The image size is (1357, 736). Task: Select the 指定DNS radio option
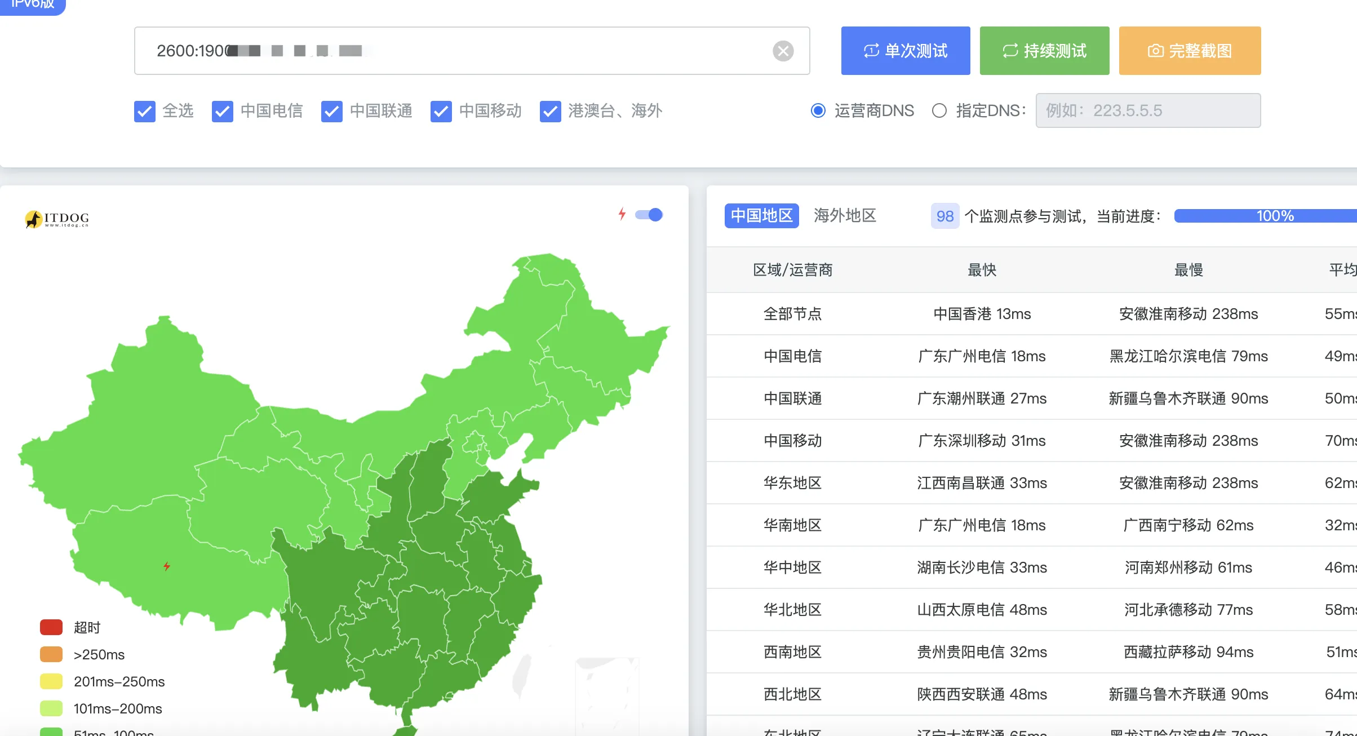point(939,110)
